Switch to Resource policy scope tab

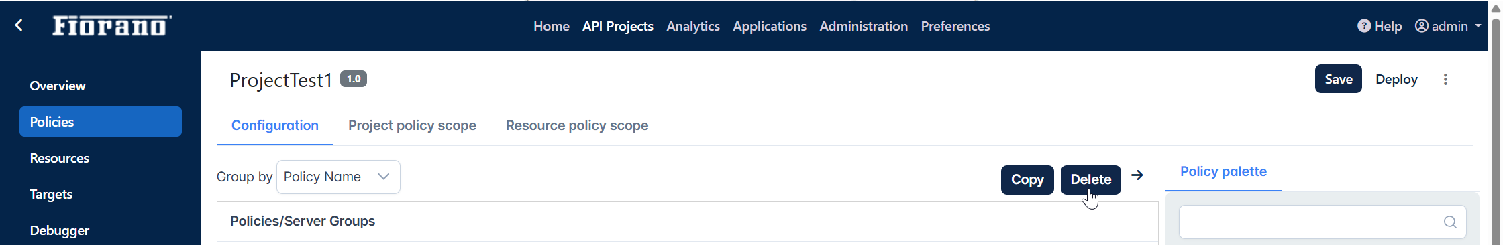(577, 125)
